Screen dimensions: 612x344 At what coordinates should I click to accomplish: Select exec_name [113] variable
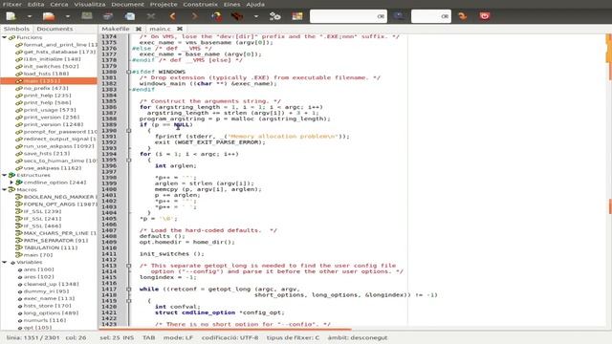pyautogui.click(x=45, y=298)
